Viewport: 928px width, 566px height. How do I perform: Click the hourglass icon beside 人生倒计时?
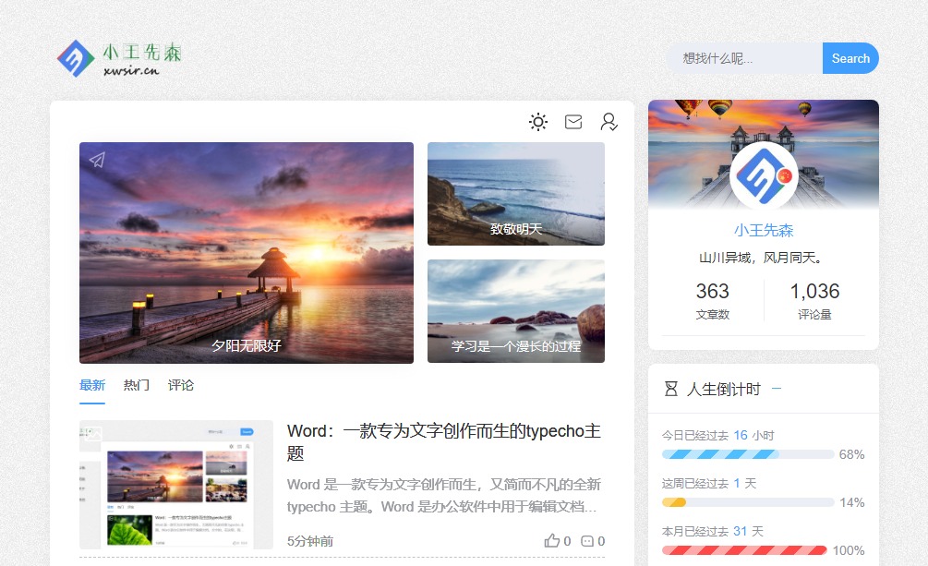[671, 390]
